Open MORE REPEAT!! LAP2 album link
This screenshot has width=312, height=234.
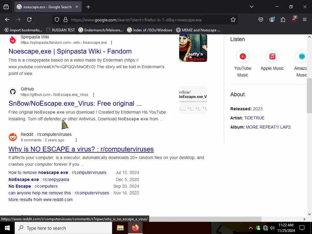268,127
